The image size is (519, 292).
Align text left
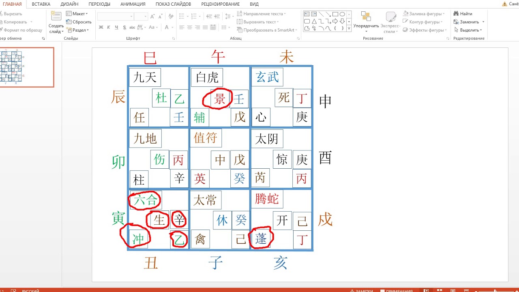click(x=182, y=28)
